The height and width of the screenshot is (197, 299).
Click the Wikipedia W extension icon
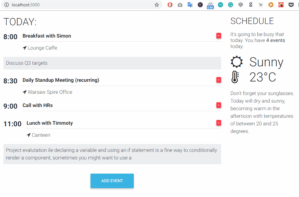coord(261,5)
